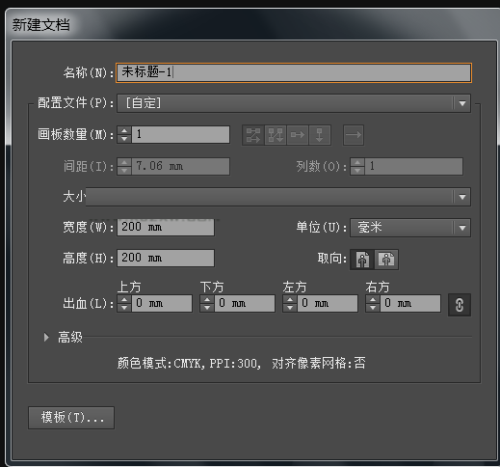This screenshot has height=467, width=500.
Task: Select Arrange by Column artboard icon
Action: point(320,135)
